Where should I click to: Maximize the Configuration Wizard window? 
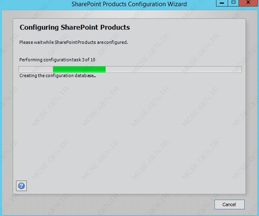click(x=233, y=3)
